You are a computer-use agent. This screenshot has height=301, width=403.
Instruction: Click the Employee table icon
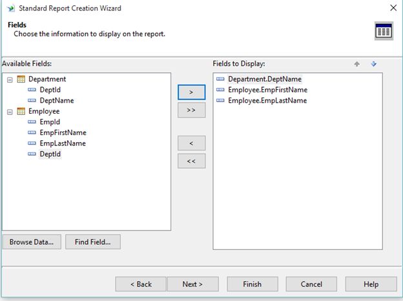pyautogui.click(x=21, y=111)
